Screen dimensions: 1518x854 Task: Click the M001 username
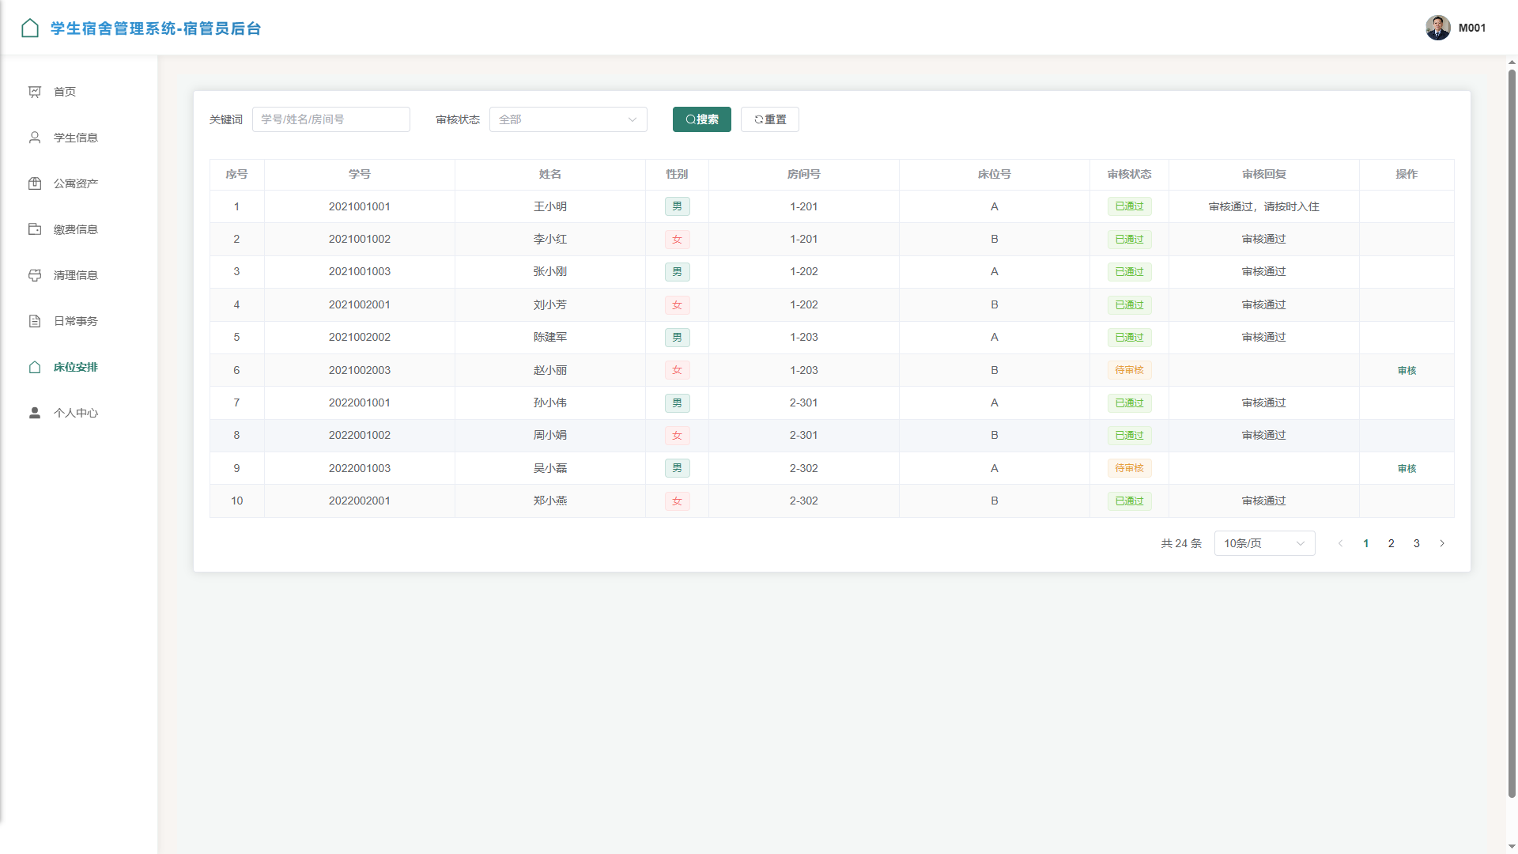click(x=1472, y=28)
